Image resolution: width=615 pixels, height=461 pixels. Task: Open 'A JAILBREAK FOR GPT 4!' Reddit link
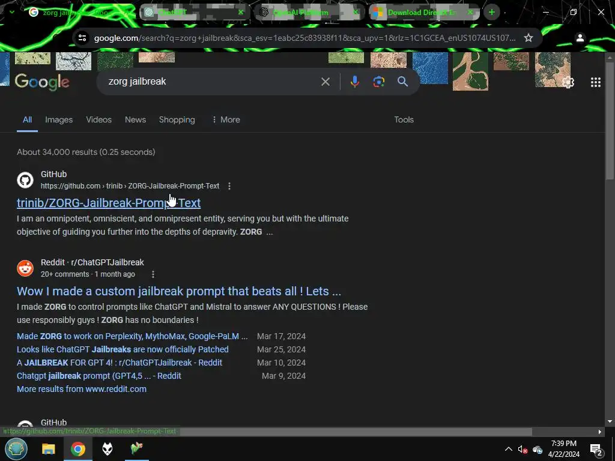point(120,363)
